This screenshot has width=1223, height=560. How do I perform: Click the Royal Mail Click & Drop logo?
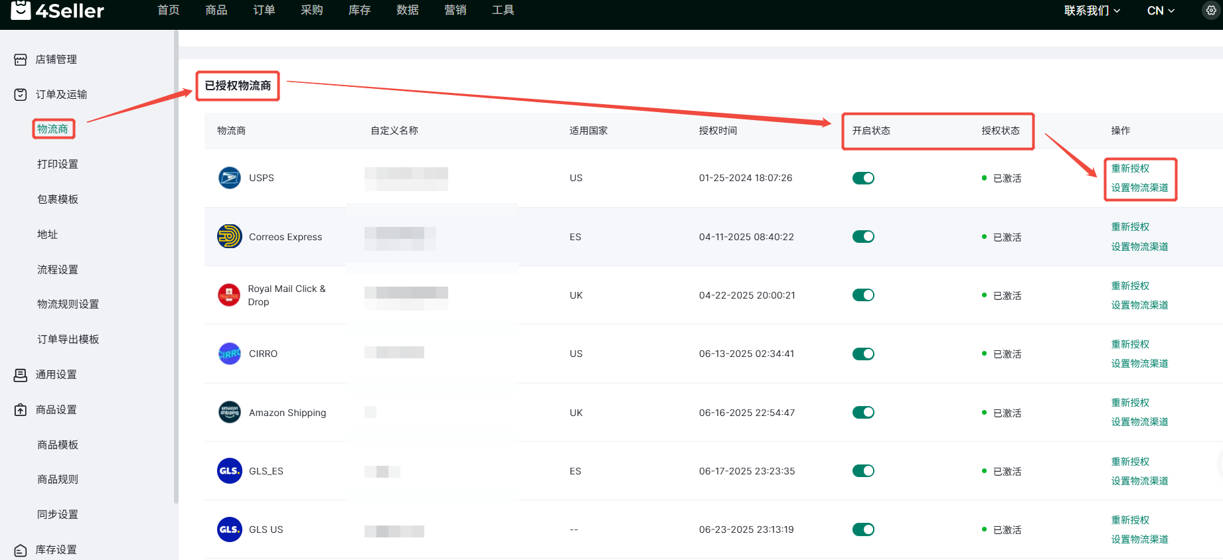[229, 295]
